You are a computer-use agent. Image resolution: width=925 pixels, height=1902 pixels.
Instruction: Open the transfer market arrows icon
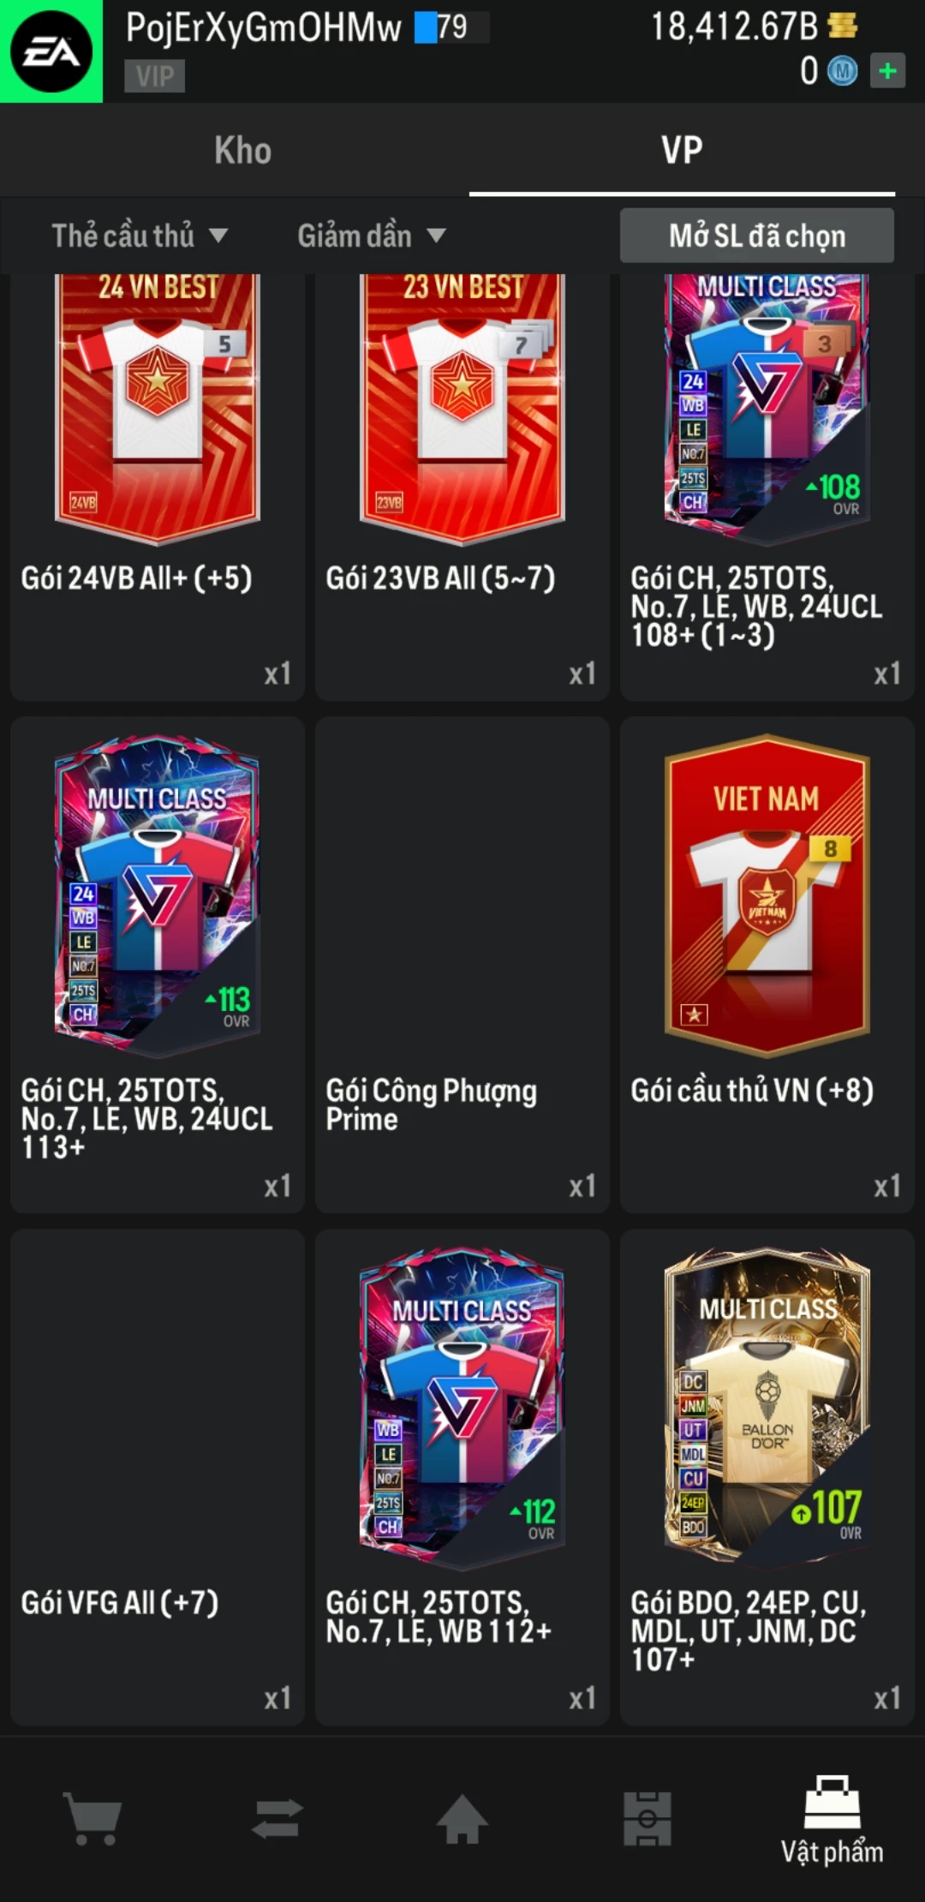tap(277, 1818)
